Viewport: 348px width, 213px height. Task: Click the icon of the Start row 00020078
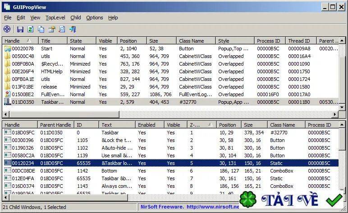point(8,49)
